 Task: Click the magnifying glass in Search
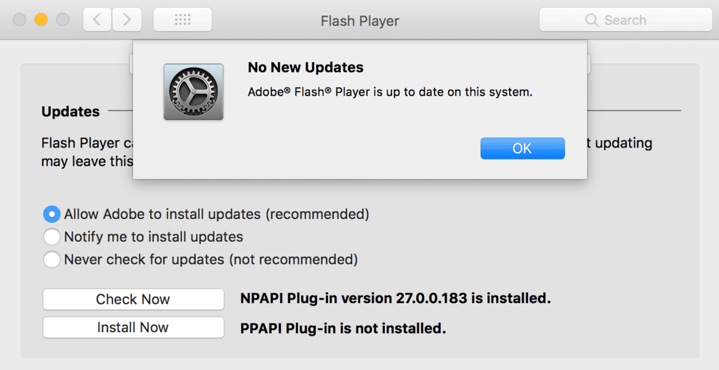click(592, 20)
